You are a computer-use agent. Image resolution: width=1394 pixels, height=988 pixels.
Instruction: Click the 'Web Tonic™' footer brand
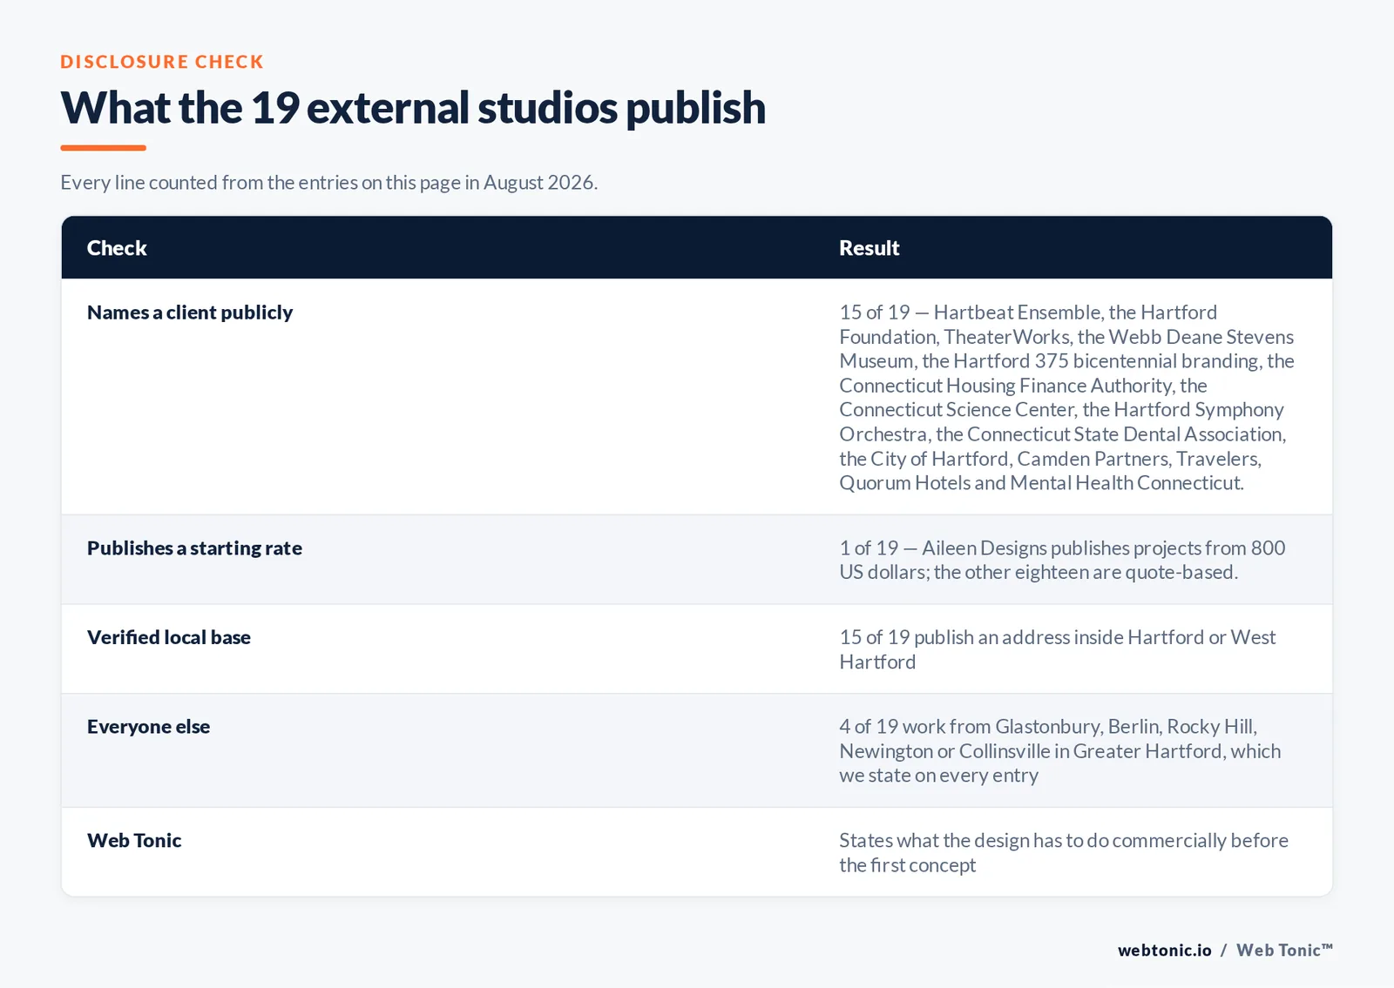point(1284,951)
